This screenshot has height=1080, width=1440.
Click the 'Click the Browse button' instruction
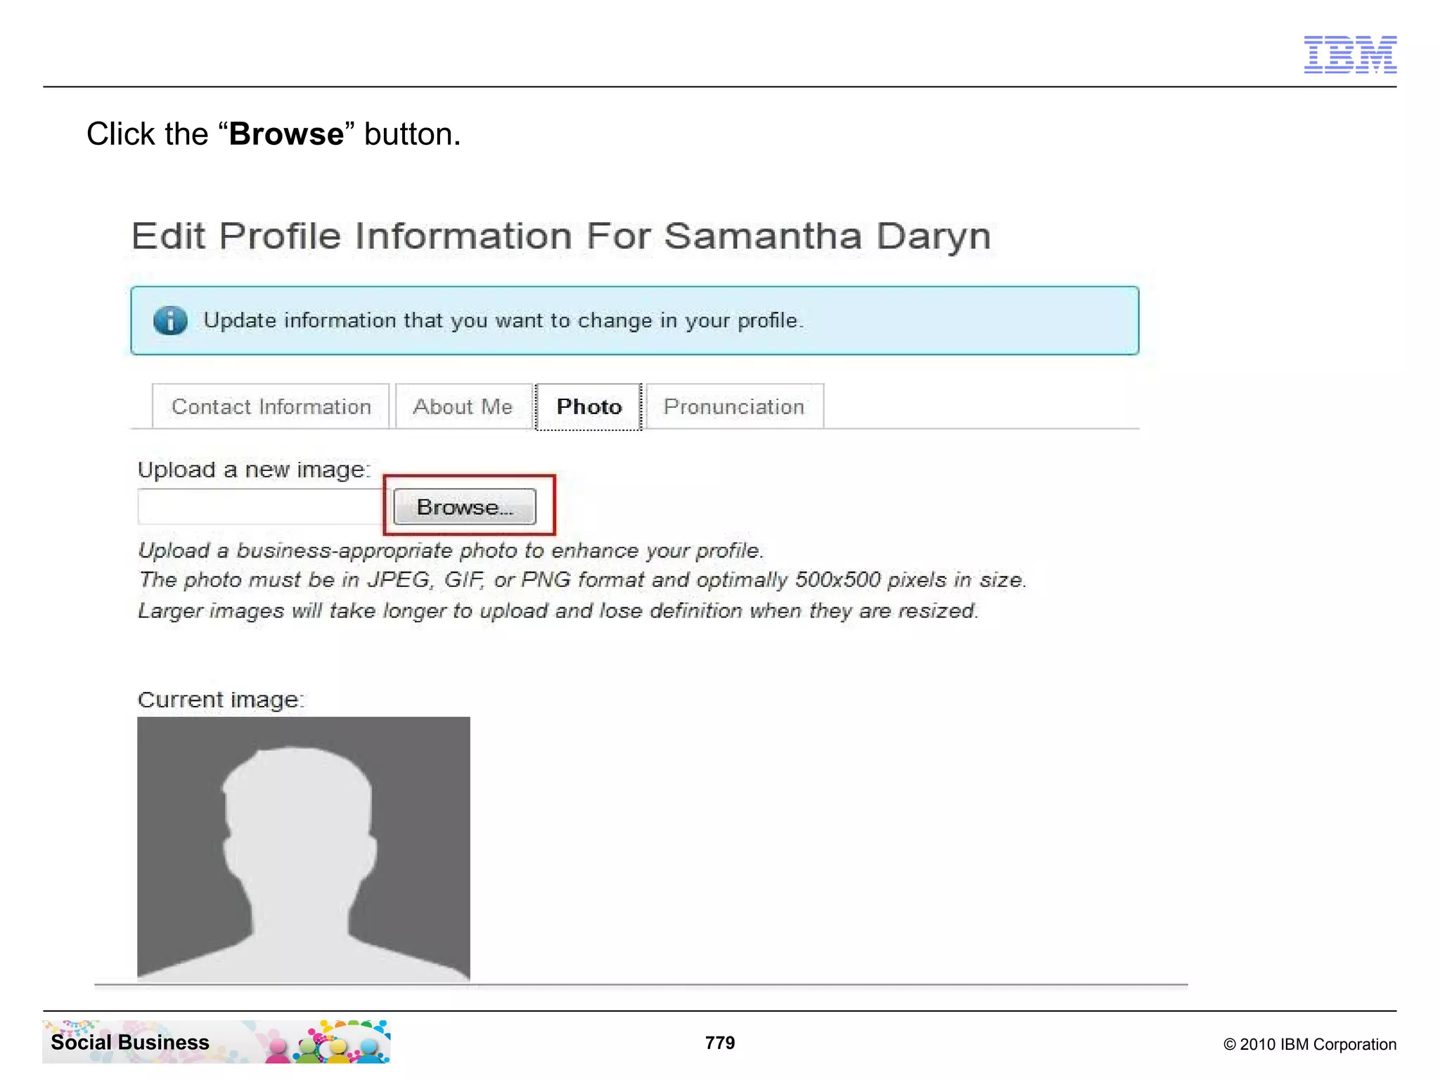pos(274,134)
